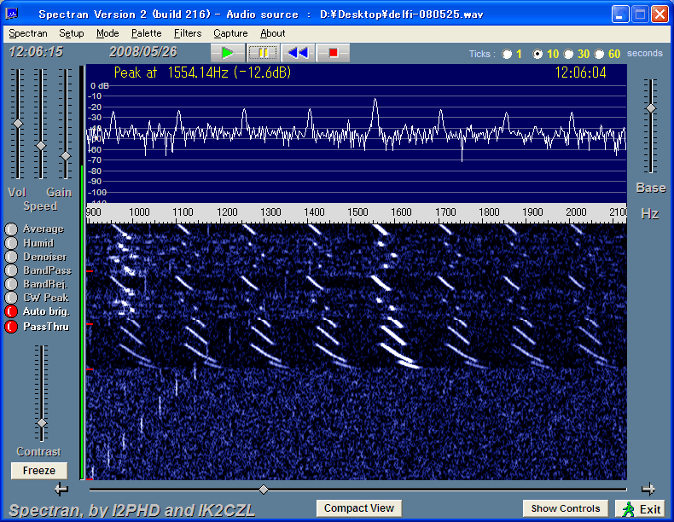Viewport: 674px width, 522px height.
Task: Click the horizontal playback position slider handle
Action: point(264,490)
